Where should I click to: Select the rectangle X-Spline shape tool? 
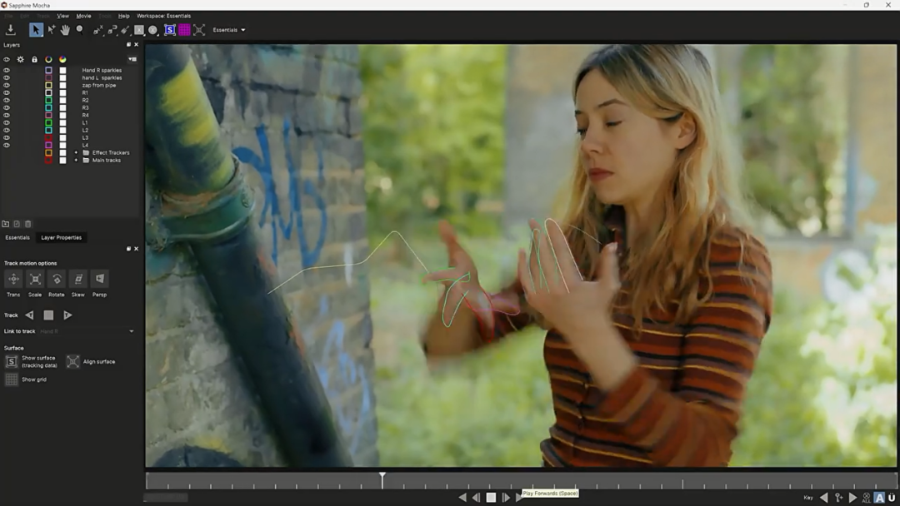coord(139,30)
